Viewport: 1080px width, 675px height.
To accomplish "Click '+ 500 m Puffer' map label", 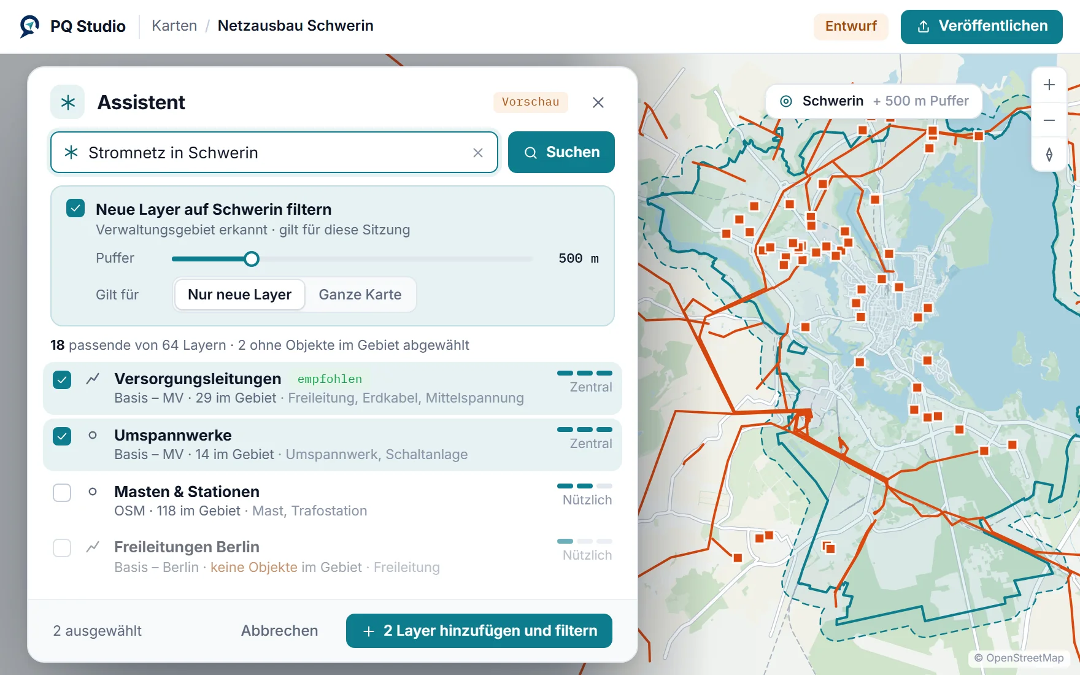I will point(920,101).
